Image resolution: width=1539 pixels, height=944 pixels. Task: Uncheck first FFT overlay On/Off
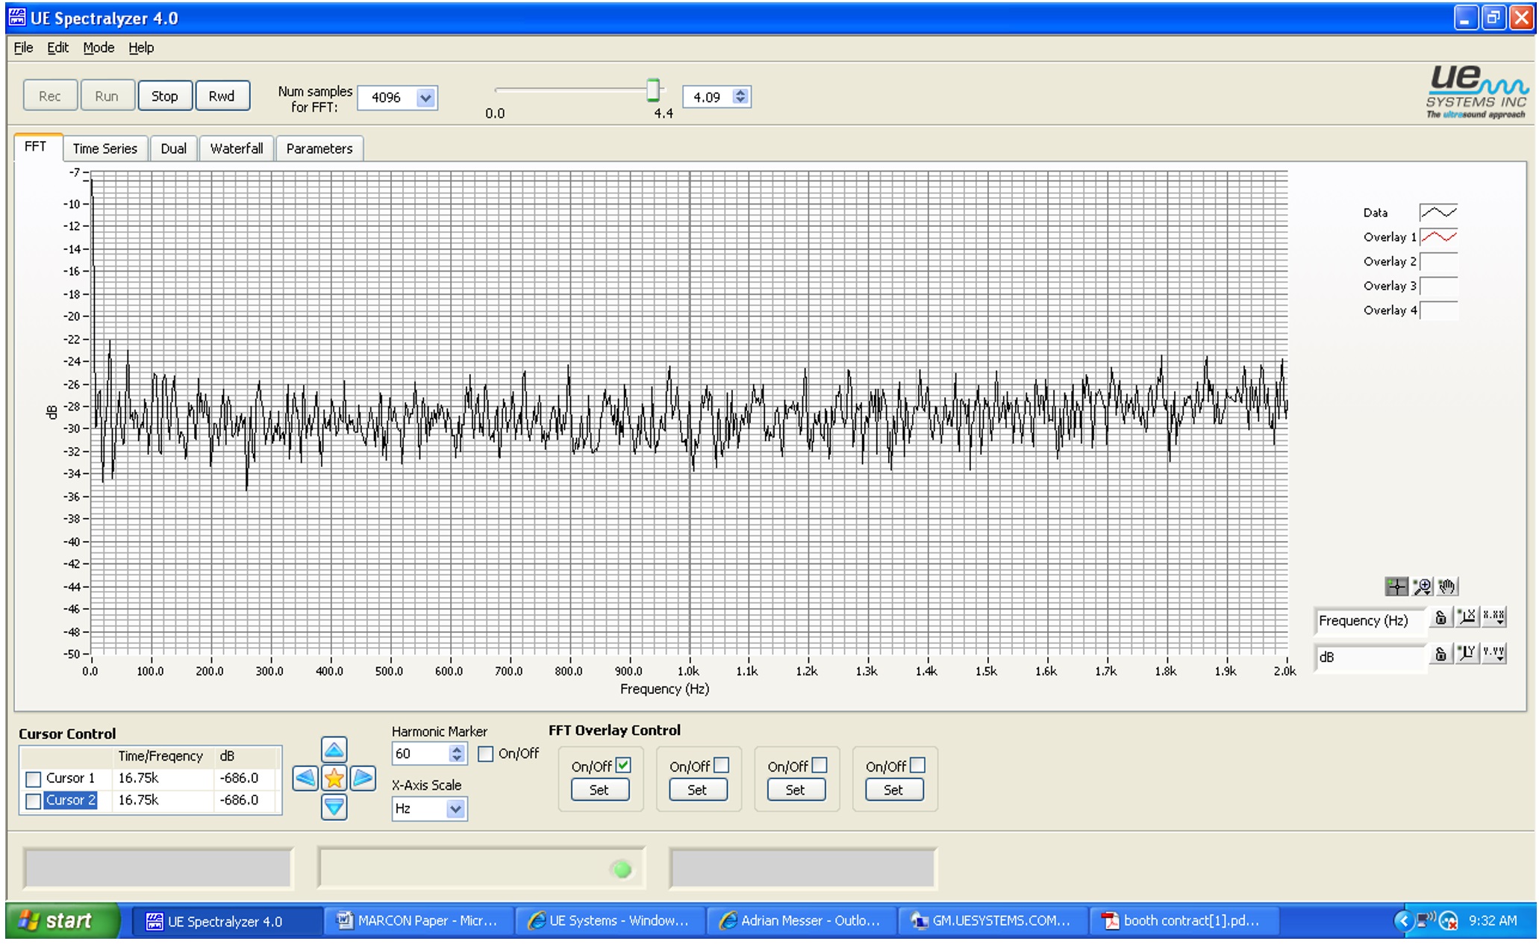[623, 766]
